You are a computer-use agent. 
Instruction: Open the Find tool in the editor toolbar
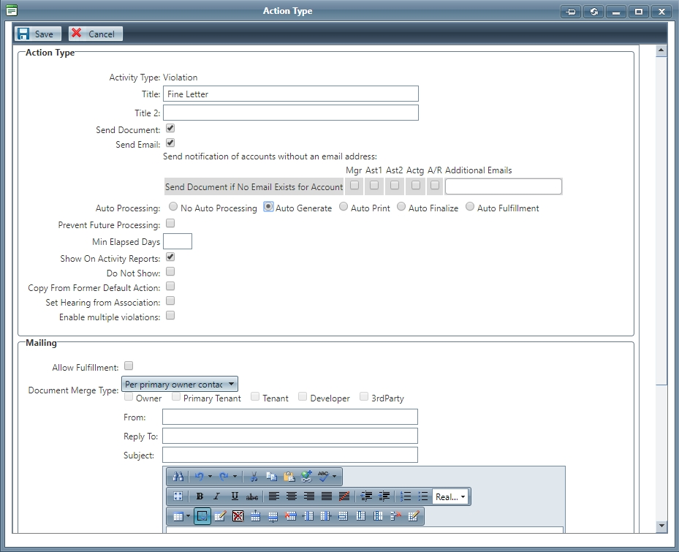pyautogui.click(x=178, y=476)
